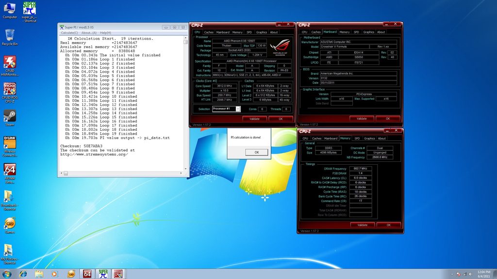497x279 pixels.
Task: Click the '3612.0 MHz' core speed value
Action: (x=224, y=86)
